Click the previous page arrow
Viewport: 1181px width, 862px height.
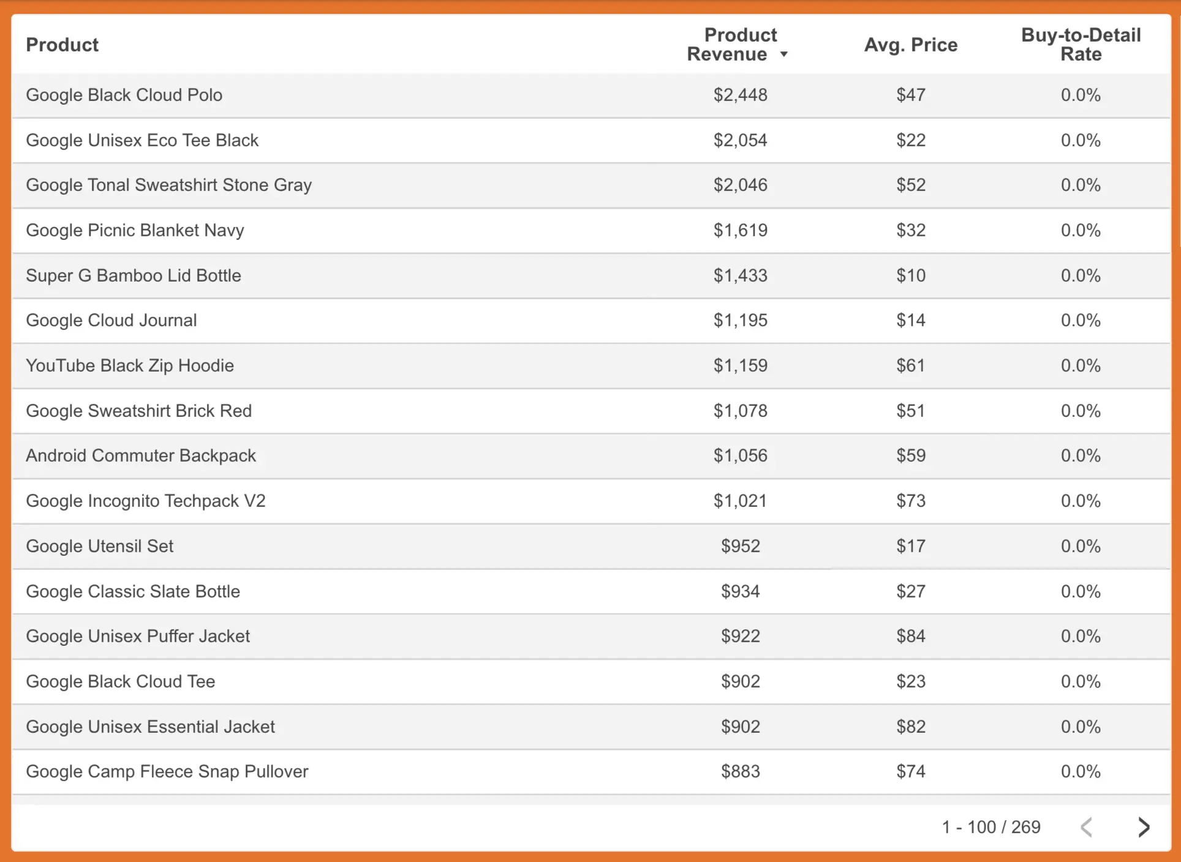pos(1087,827)
